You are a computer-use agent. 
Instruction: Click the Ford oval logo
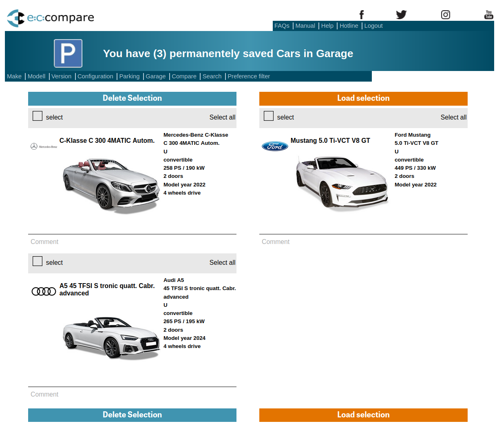point(275,146)
